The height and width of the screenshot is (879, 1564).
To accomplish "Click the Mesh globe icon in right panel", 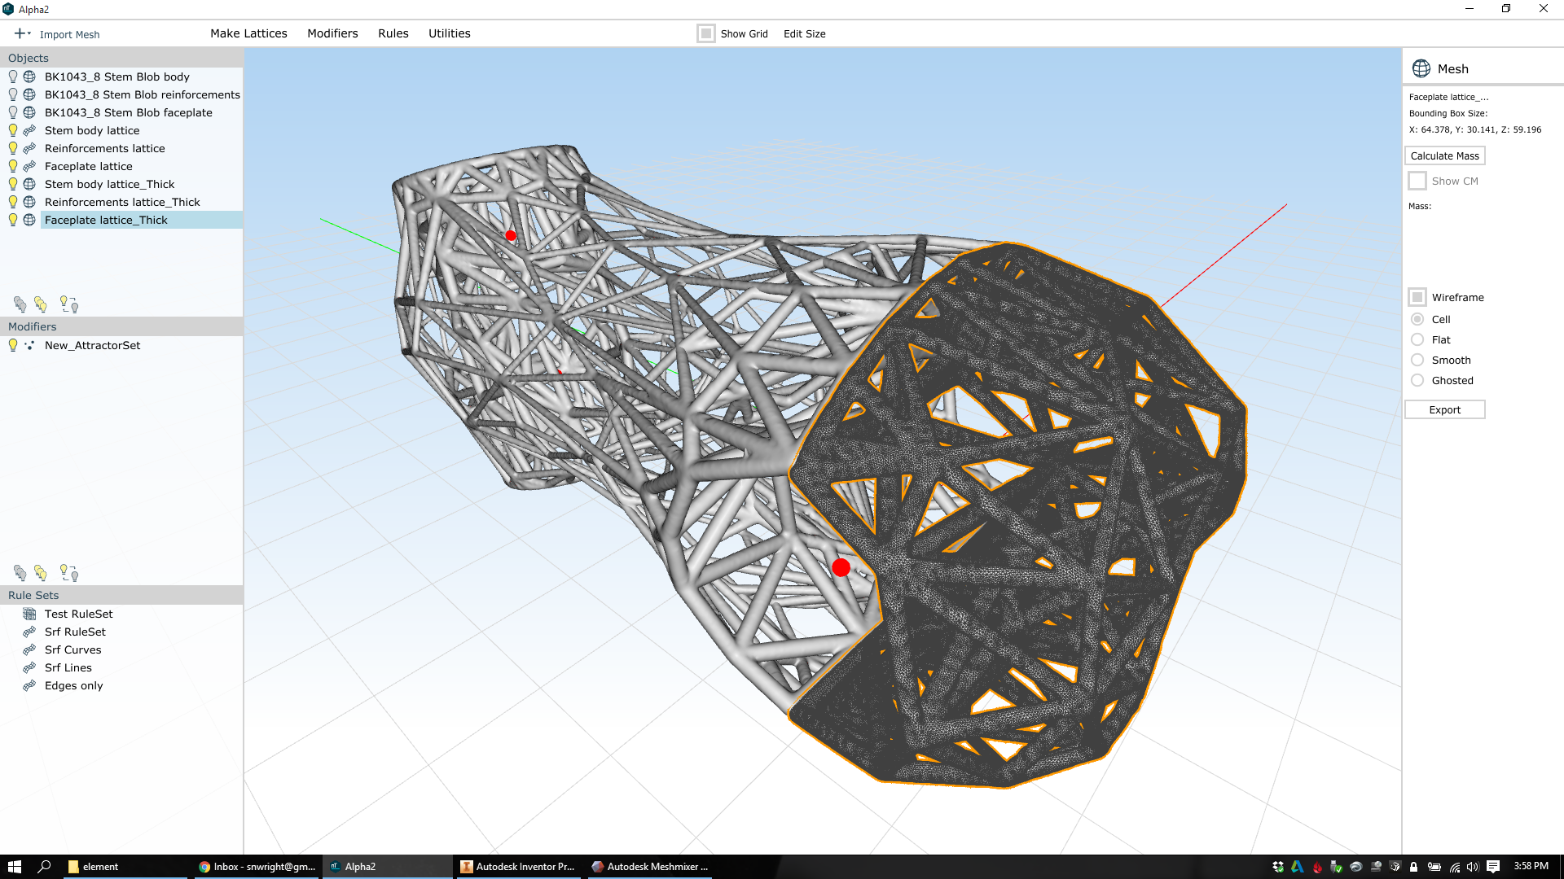I will coord(1421,68).
